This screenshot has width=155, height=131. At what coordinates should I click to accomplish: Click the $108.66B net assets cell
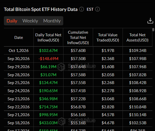pos(138,99)
